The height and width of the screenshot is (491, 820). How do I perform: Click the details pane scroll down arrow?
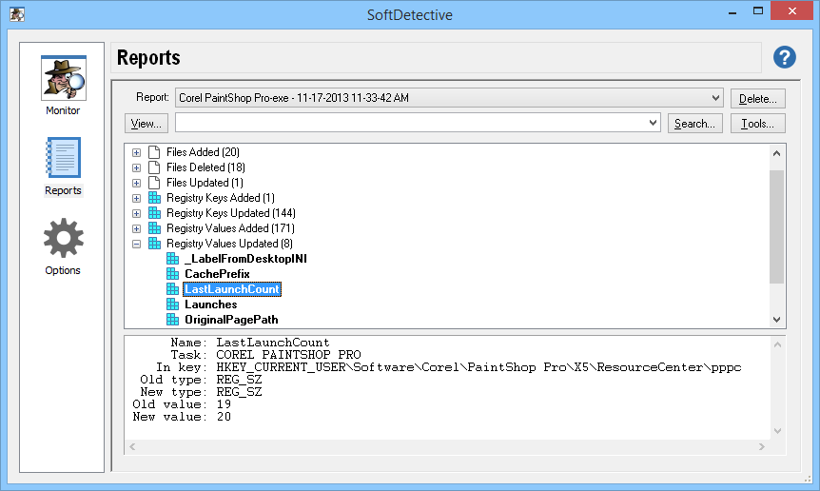[x=777, y=431]
